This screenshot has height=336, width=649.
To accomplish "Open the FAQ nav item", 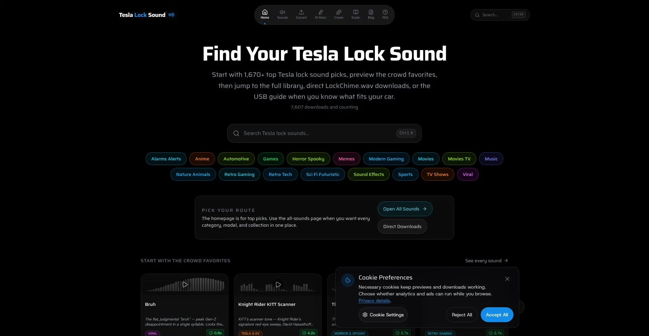I will point(385,15).
